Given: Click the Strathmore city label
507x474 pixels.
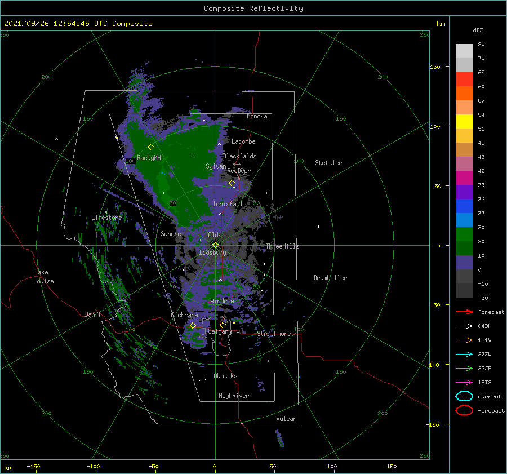Looking at the screenshot, I should point(274,334).
